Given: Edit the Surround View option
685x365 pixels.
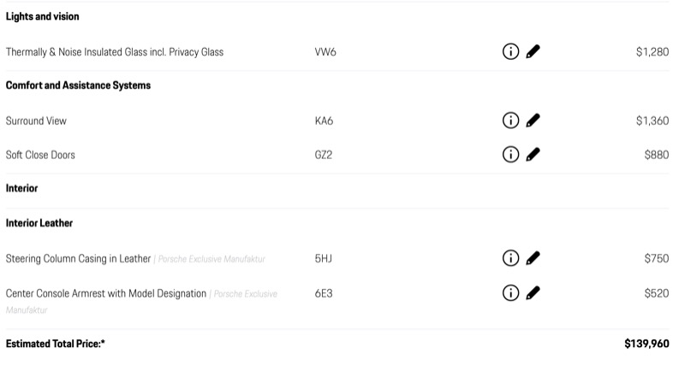Looking at the screenshot, I should click(533, 120).
